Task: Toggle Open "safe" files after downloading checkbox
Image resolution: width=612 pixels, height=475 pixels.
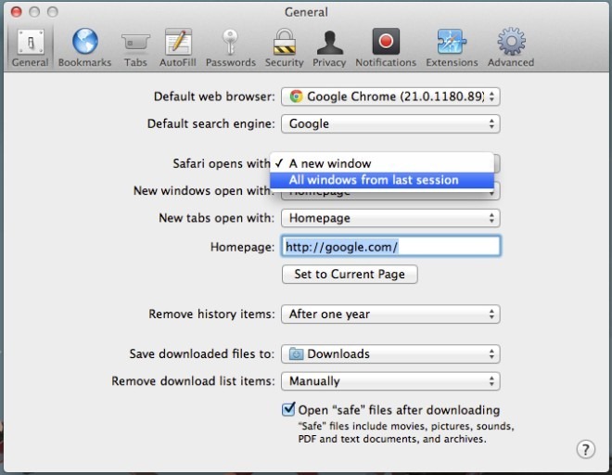Action: (288, 410)
